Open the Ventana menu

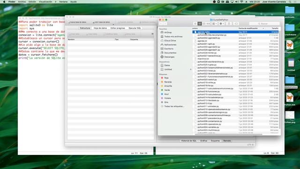coord(63,2)
